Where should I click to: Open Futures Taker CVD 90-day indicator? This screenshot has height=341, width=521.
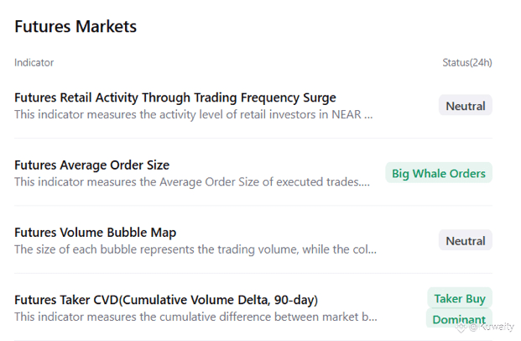tap(166, 300)
